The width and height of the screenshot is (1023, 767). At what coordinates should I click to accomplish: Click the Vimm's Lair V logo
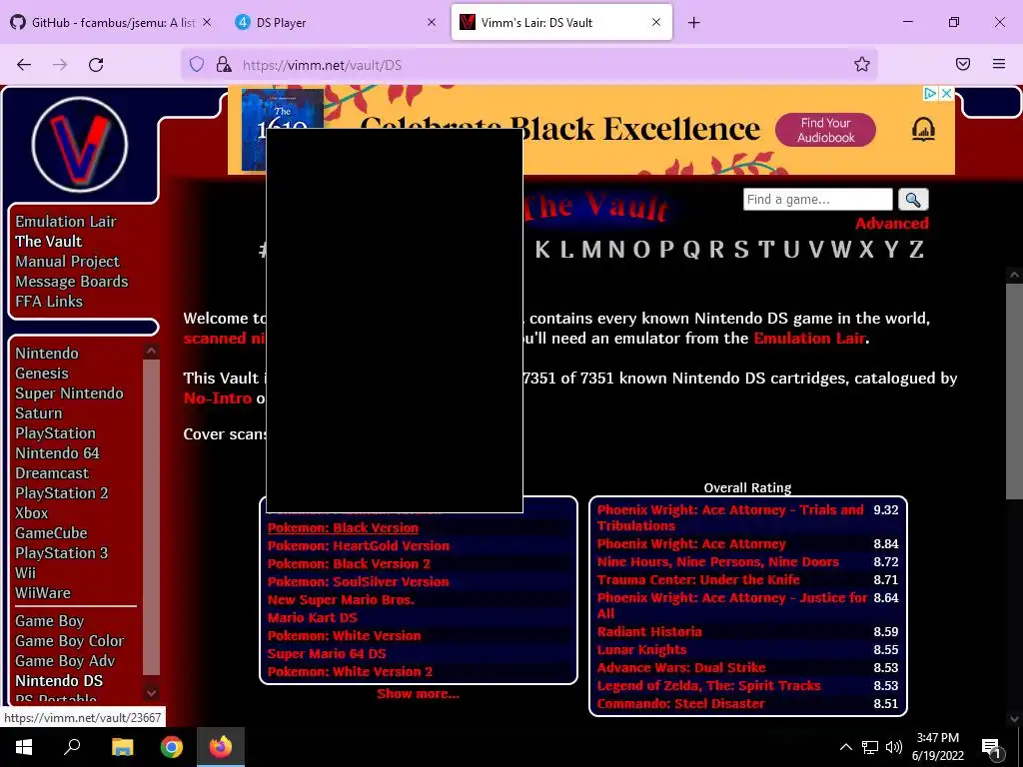click(x=80, y=145)
